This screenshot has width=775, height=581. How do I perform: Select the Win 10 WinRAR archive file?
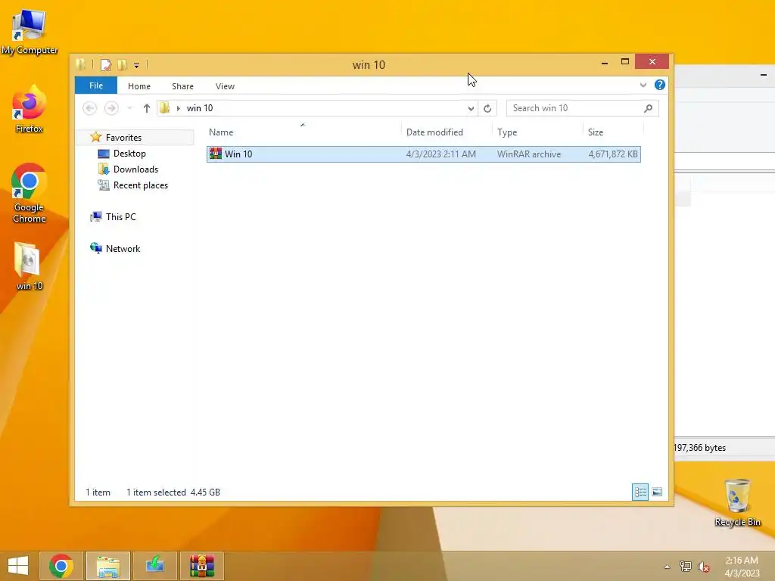tap(424, 154)
